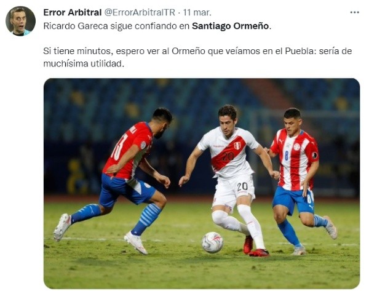
Task: Click the Peru crest on the white jersey
Action: 237,146
